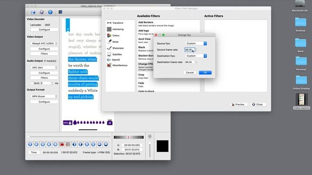Click the timeline seek slider handle
Screen dimensions: 312x175
click(x=28, y=137)
